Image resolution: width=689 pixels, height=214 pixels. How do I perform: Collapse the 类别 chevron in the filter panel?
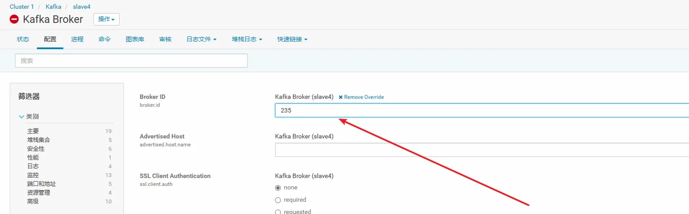click(21, 117)
